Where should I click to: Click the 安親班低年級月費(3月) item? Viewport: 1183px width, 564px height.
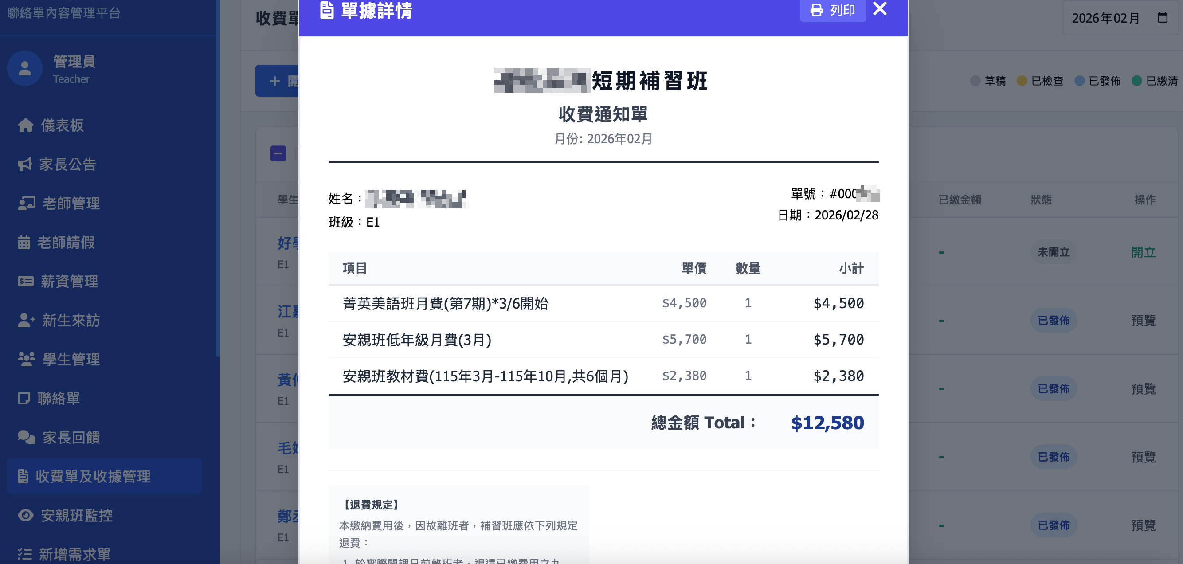417,340
